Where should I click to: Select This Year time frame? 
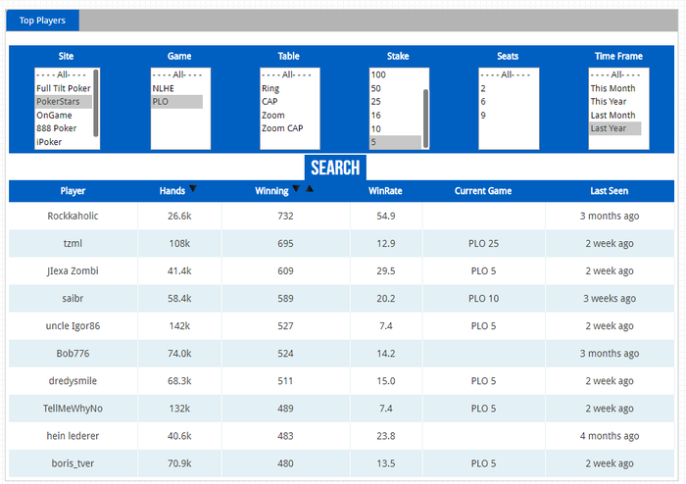pyautogui.click(x=615, y=102)
